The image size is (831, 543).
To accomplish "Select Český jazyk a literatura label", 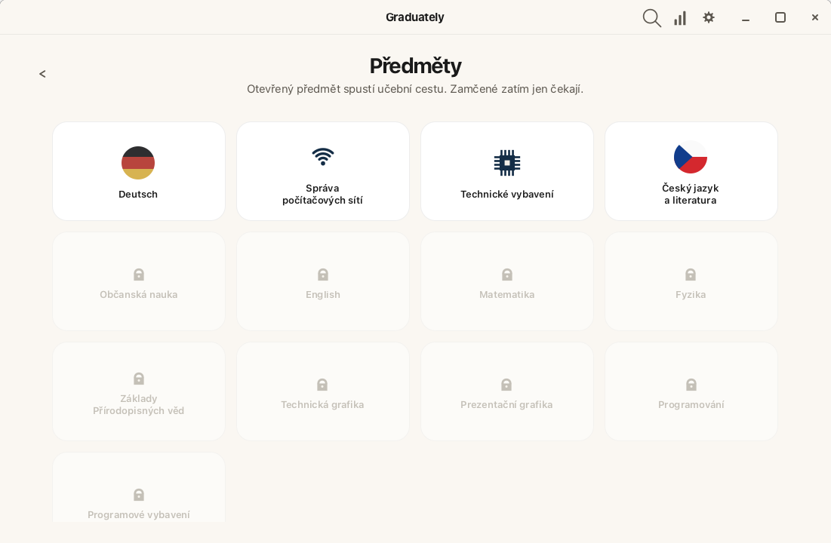I will click(x=691, y=194).
